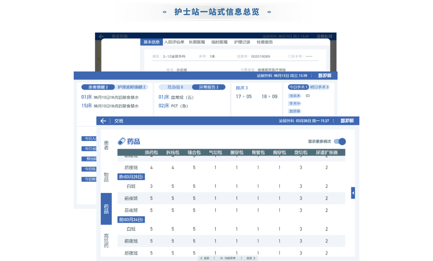Switch to 高危药 side tab

106,241
